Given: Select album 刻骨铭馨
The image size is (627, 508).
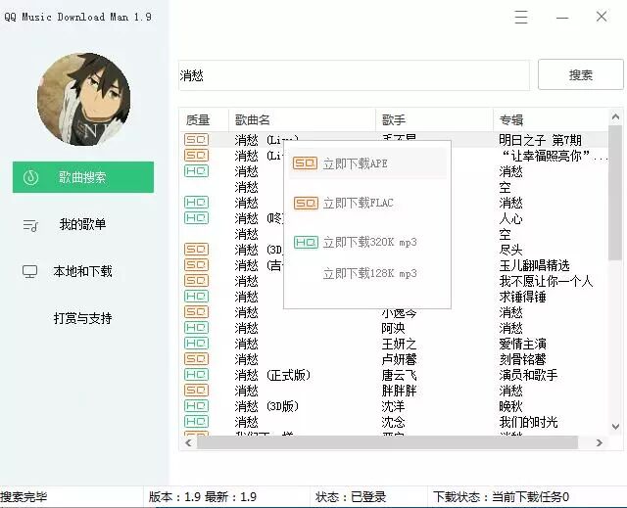Looking at the screenshot, I should (x=522, y=359).
